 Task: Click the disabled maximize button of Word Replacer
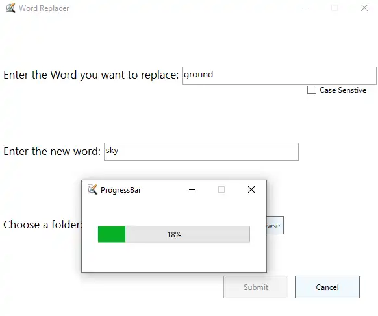tap(334, 8)
